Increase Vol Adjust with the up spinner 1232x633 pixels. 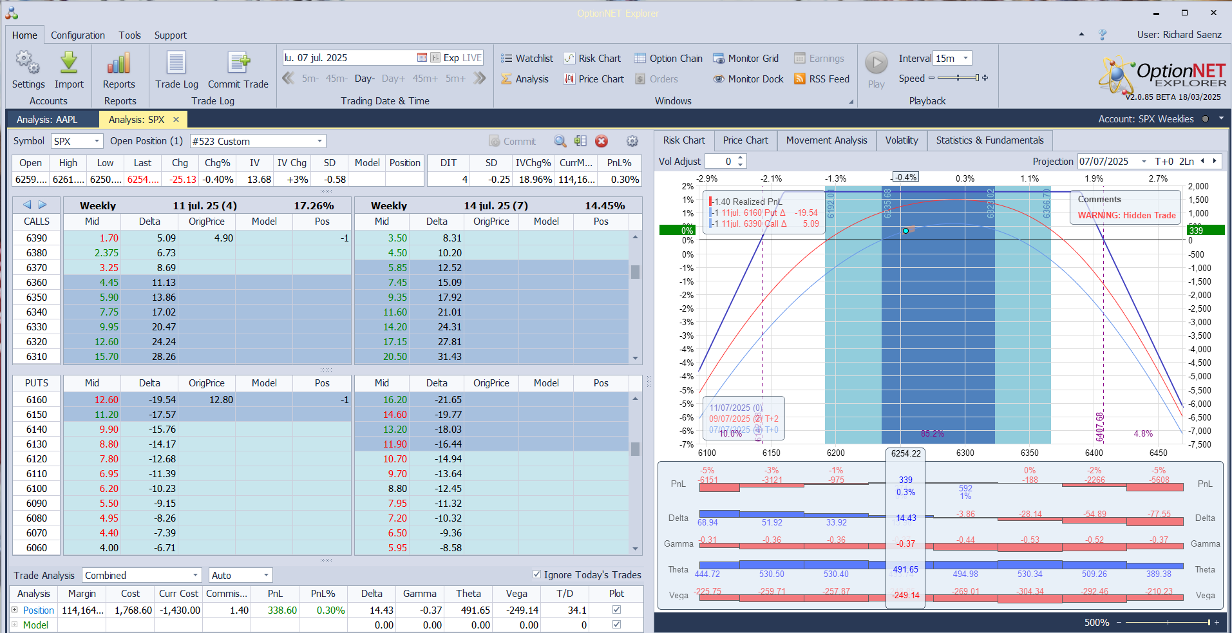click(741, 158)
